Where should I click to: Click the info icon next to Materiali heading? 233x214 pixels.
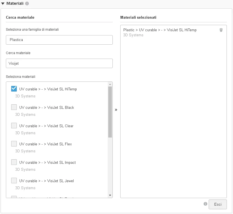coord(27,4)
